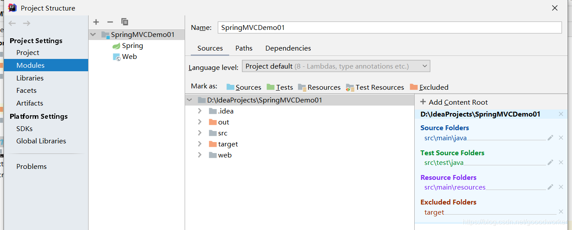Edit properties of src\test\java folder
This screenshot has width=572, height=230.
pyautogui.click(x=550, y=162)
